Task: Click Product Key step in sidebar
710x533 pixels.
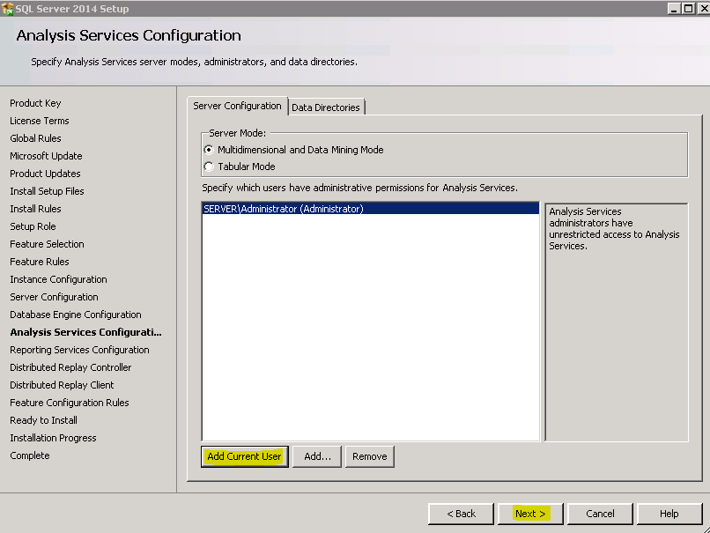Action: coord(35,103)
